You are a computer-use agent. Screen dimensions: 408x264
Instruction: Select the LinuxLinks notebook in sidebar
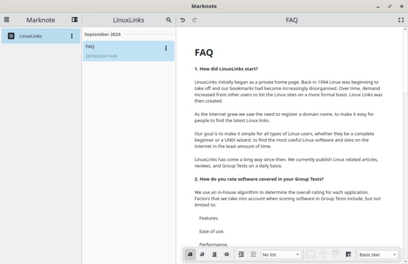[x=40, y=36]
